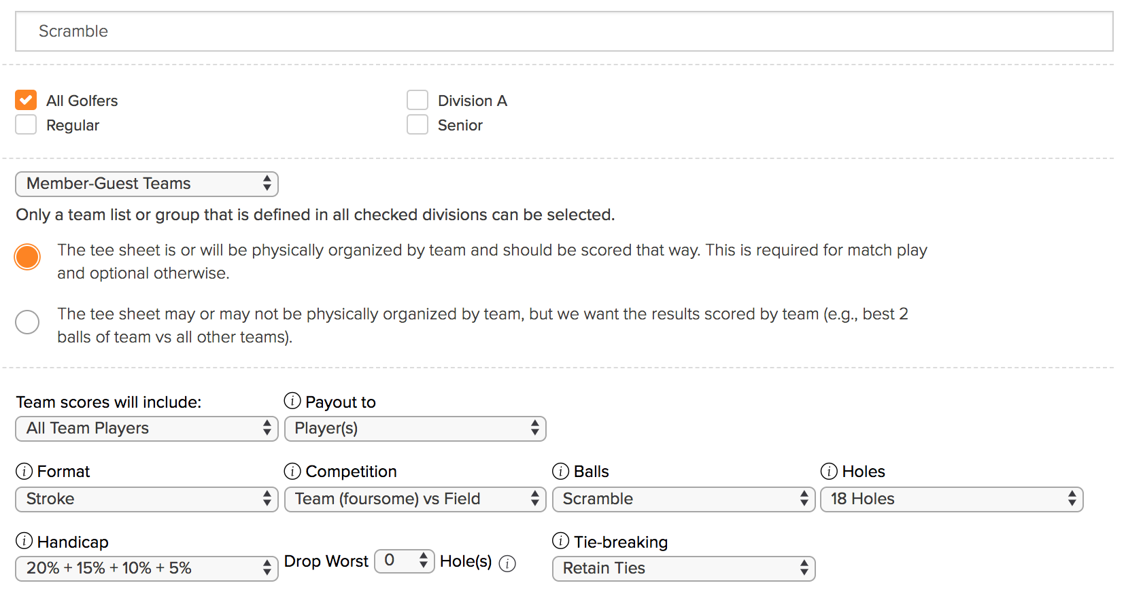Expand the All Team Players dropdown

[x=147, y=428]
